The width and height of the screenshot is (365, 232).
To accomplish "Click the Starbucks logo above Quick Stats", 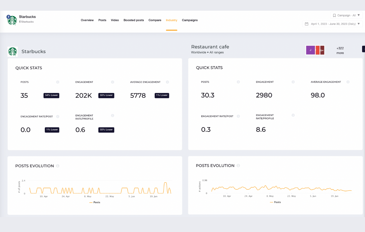I will (x=12, y=52).
